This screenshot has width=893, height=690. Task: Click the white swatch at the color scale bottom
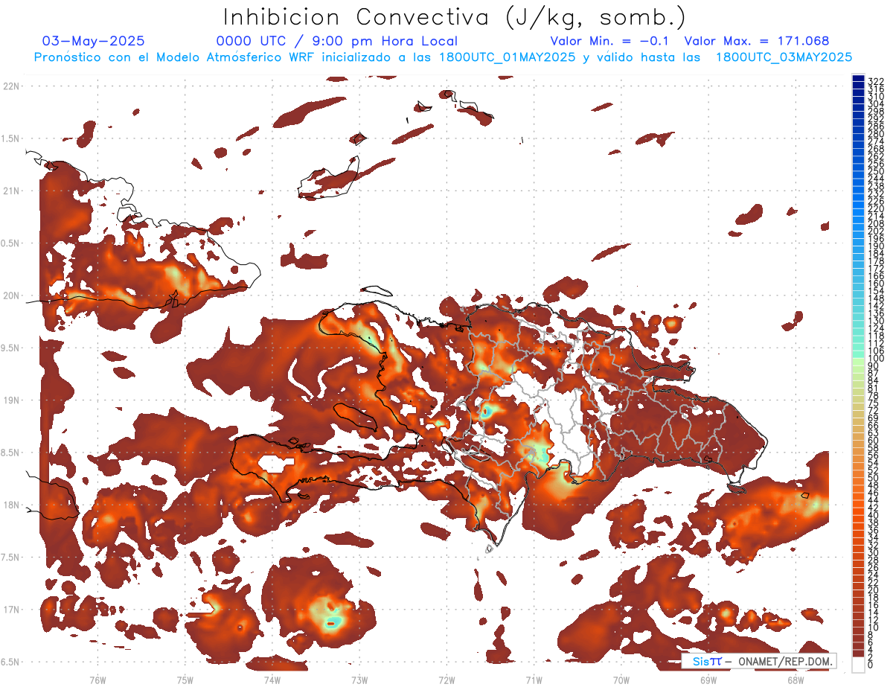(858, 665)
